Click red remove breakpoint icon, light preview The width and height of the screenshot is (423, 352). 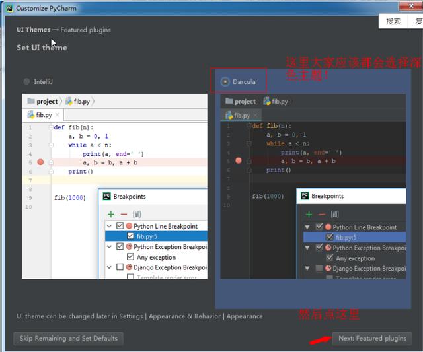(x=124, y=214)
